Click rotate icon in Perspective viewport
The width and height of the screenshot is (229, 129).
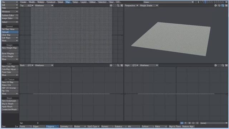pyautogui.click(x=219, y=6)
